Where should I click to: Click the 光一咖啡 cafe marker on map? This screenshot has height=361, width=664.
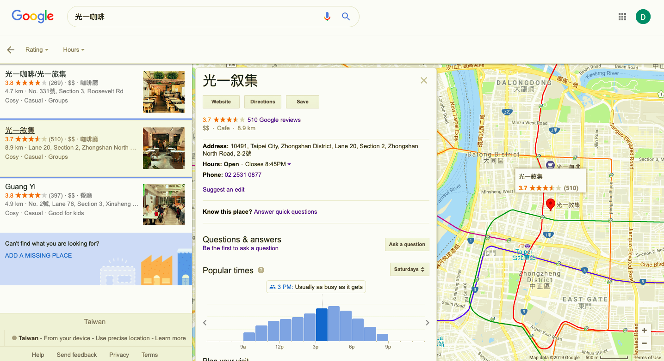point(550,165)
